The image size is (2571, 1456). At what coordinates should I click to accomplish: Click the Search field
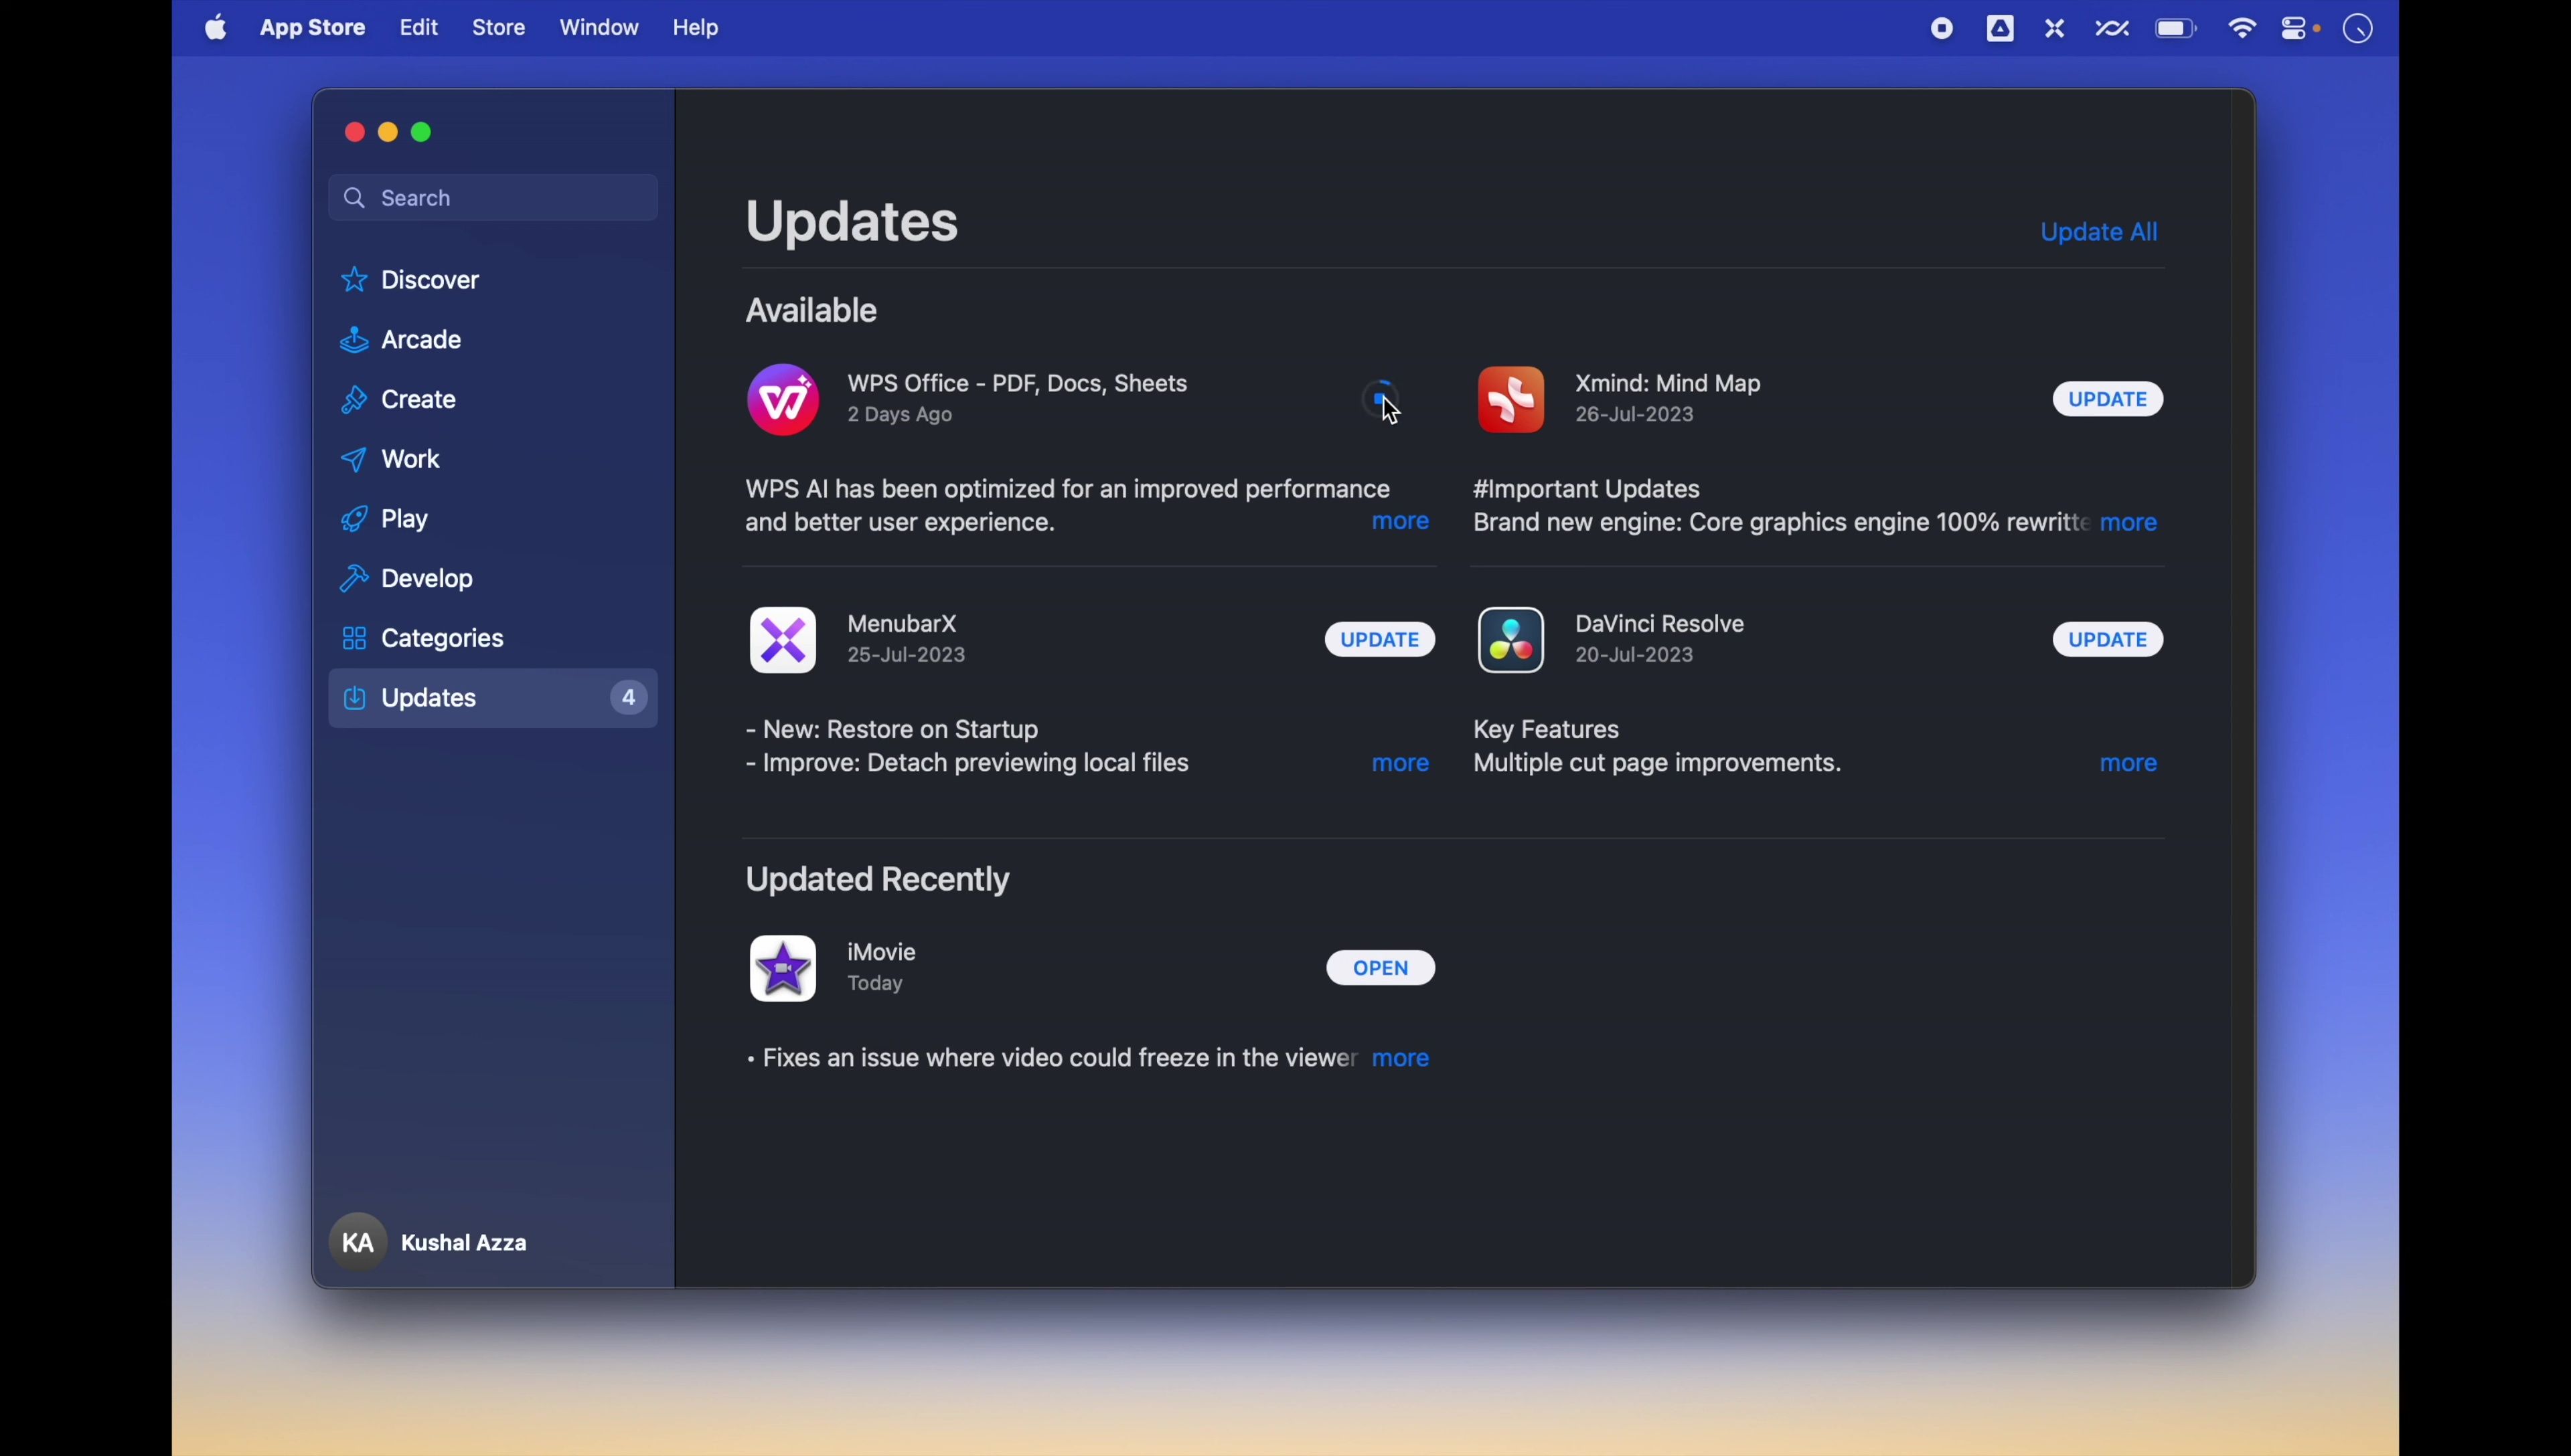(x=493, y=198)
